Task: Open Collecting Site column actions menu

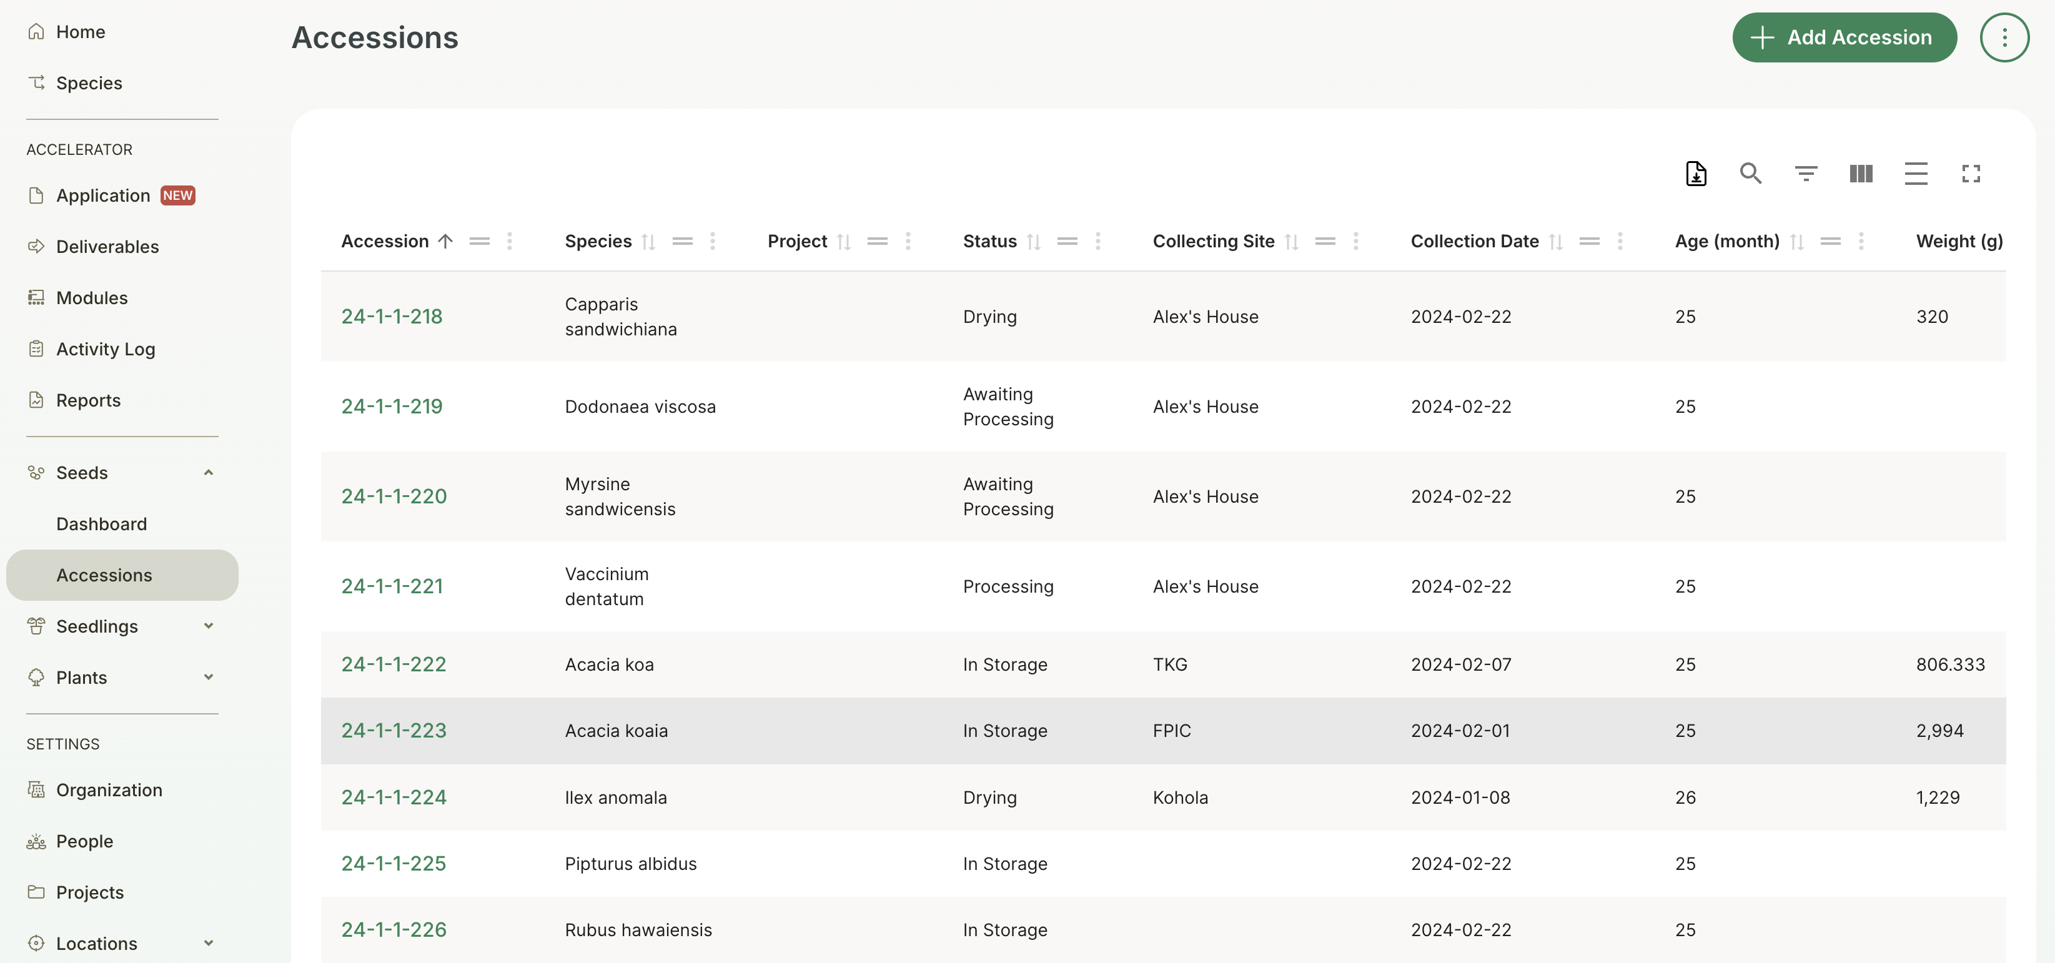Action: tap(1355, 241)
